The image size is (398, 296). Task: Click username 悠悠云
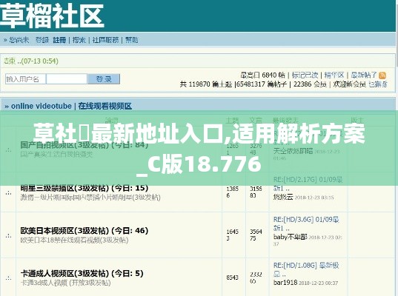coord(283,197)
